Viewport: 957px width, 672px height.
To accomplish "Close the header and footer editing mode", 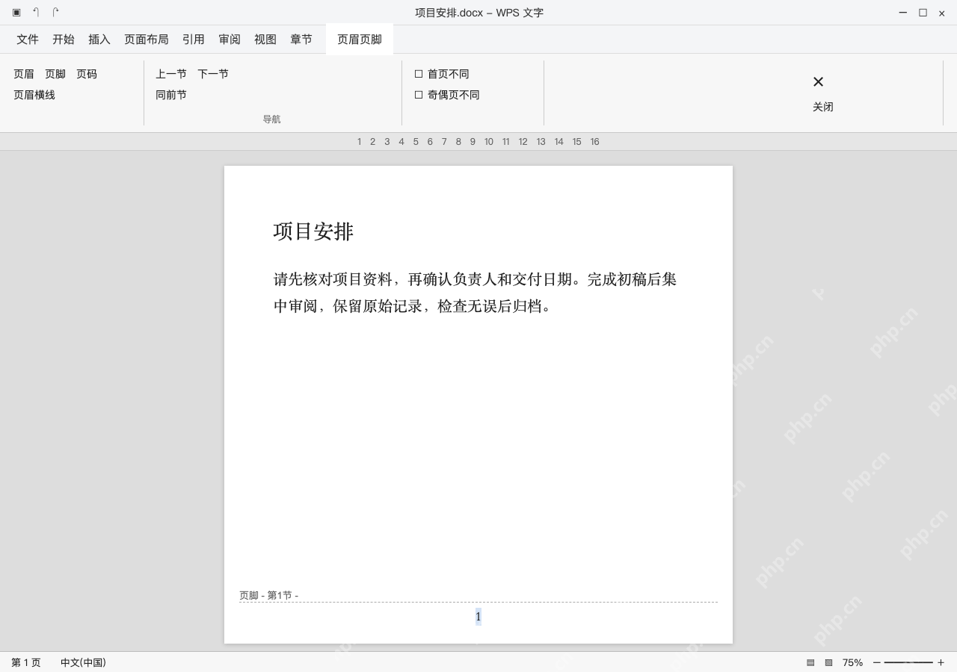I will pos(822,93).
